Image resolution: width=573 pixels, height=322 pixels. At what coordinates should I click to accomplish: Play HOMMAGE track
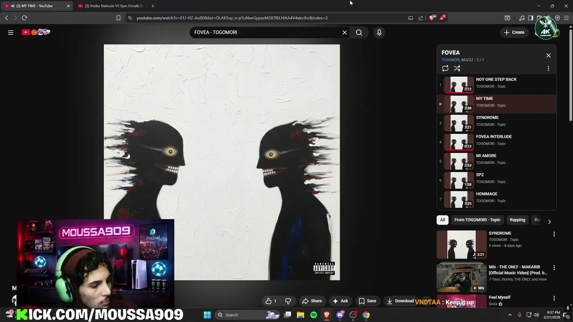[496, 199]
